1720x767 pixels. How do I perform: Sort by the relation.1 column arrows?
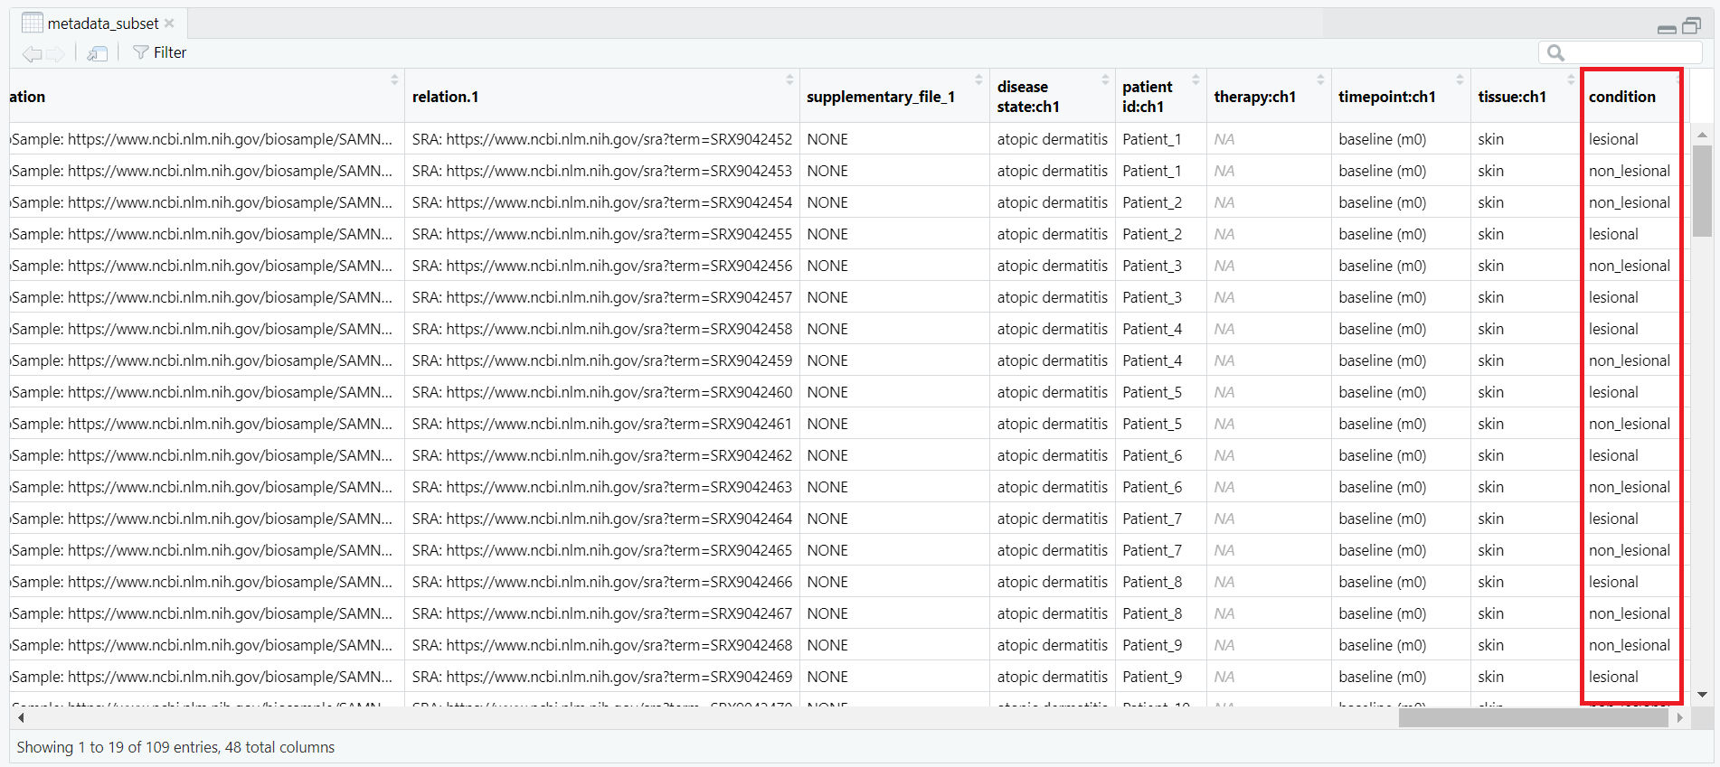(x=789, y=80)
